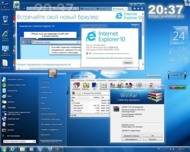Click the Add (Добавить) icon in WinRAR toolbar
The width and height of the screenshot is (190, 152).
click(76, 86)
